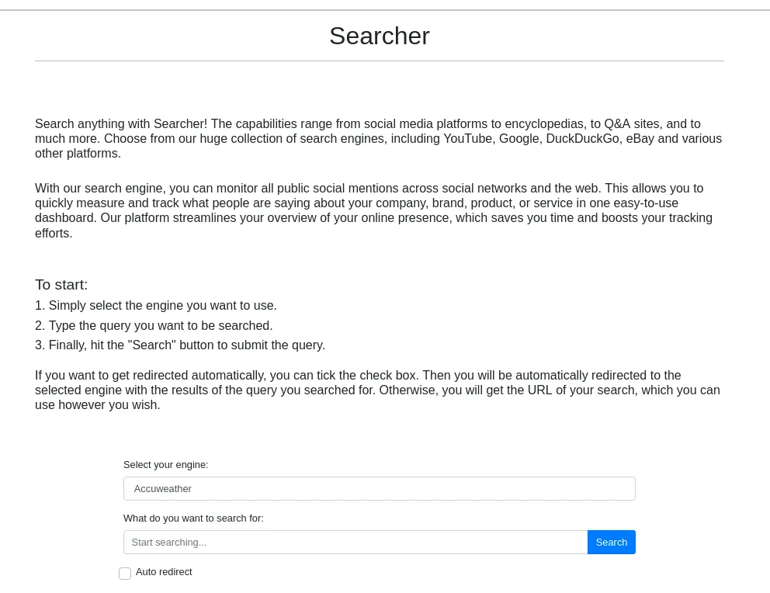Image resolution: width=770 pixels, height=593 pixels.
Task: Click the Select your engine label
Action: [x=165, y=464]
